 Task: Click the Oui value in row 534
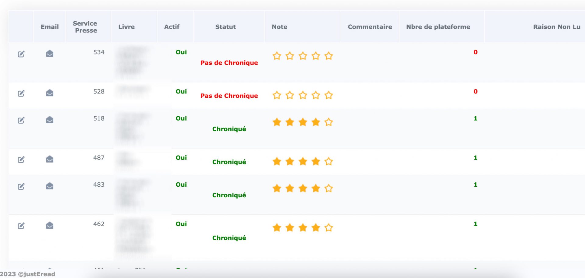(x=181, y=52)
